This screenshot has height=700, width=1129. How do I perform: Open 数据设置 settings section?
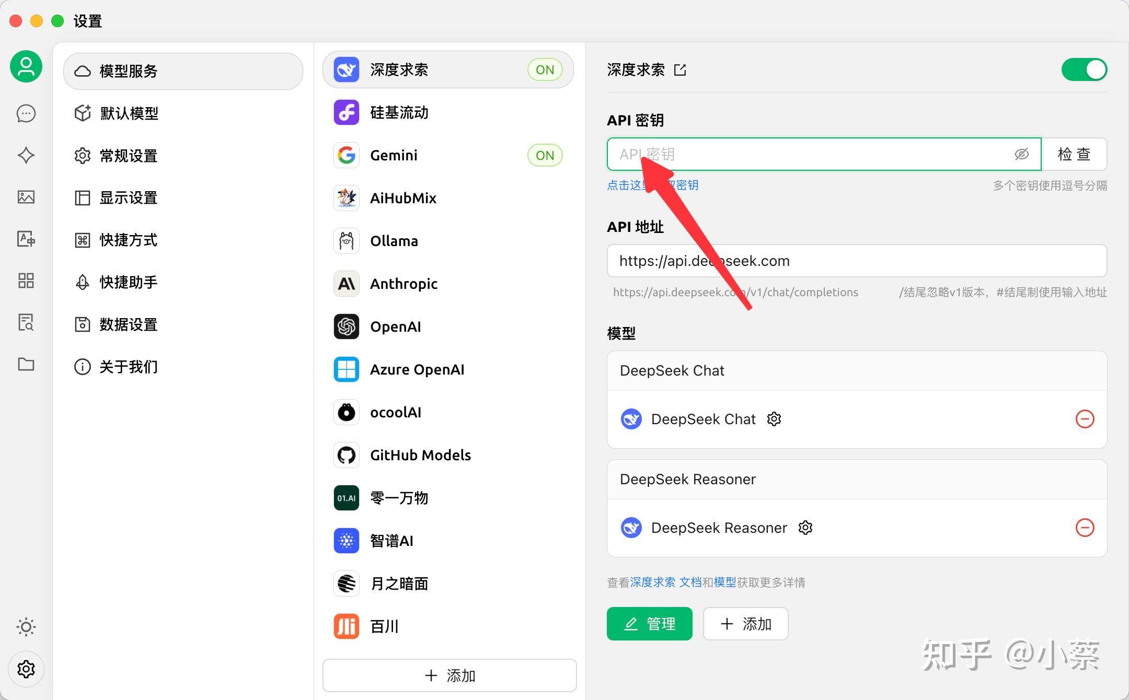[183, 324]
